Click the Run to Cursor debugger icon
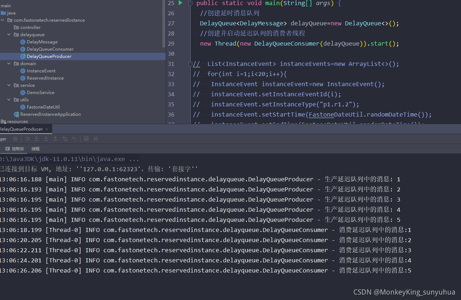 click(x=74, y=139)
